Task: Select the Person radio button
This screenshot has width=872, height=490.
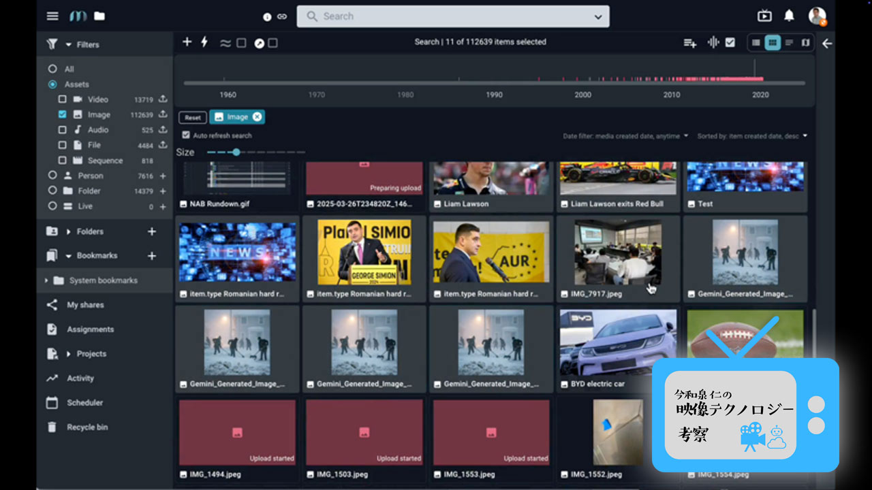Action: 52,176
